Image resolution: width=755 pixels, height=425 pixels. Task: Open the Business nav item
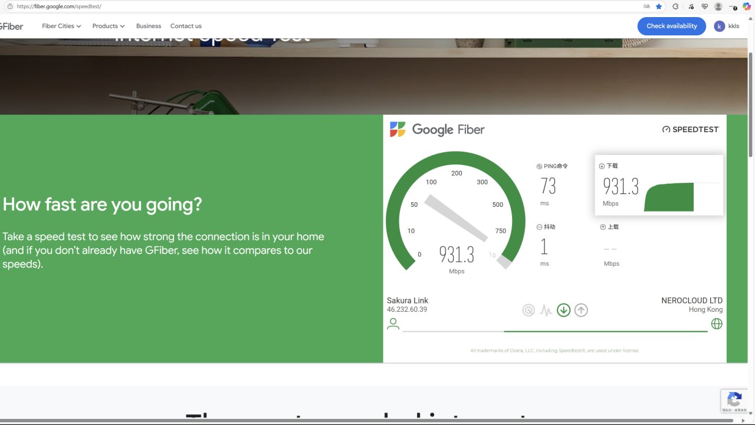coord(149,26)
